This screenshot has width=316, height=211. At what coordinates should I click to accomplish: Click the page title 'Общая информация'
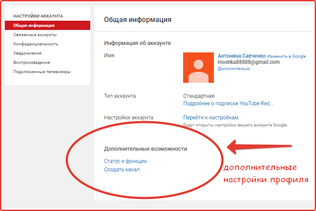point(138,19)
